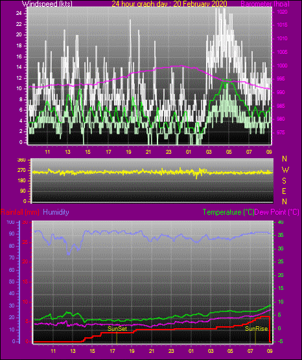Click the 16 windspeed axis value
Viewport: 302px width, 360px height.
(19, 56)
